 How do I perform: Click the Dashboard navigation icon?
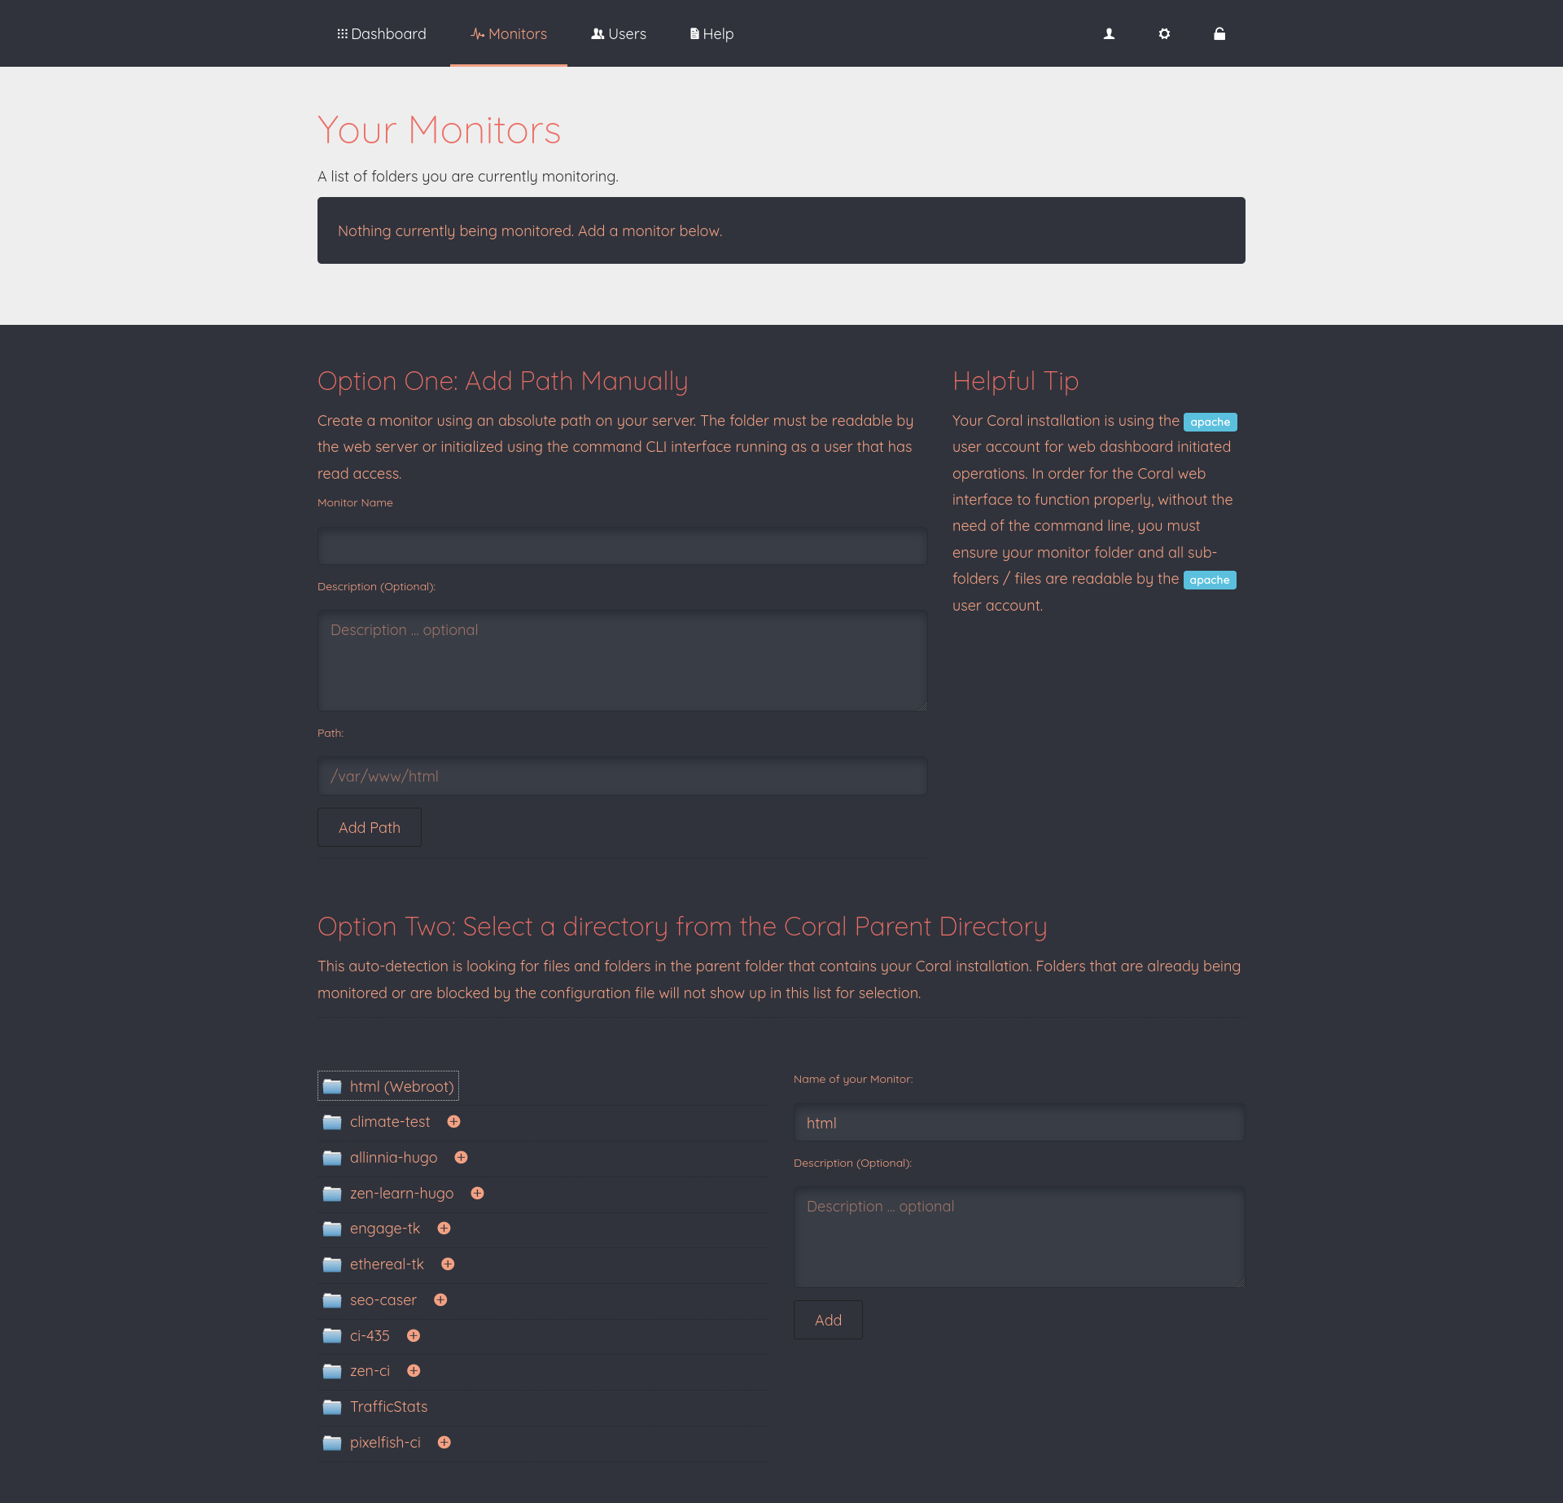click(344, 33)
